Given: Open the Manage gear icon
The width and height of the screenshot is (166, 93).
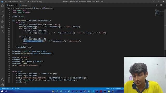Looking at the screenshot, I should tap(3, 85).
